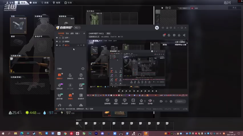Open streaming settings gear

pos(171,101)
